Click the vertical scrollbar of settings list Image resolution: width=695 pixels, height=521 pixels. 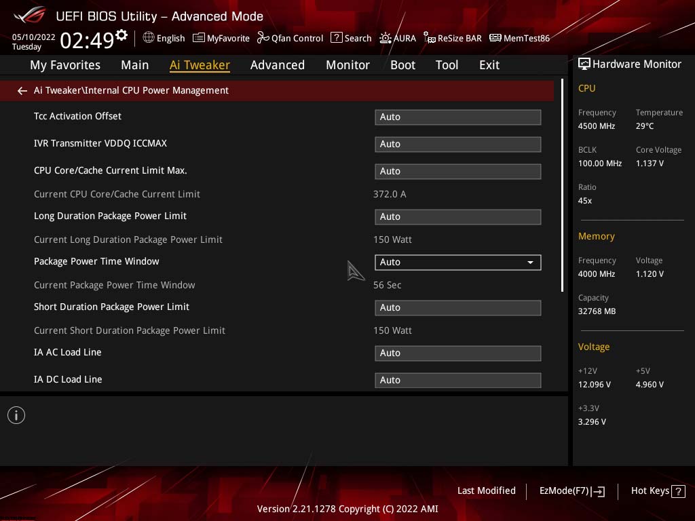563,185
